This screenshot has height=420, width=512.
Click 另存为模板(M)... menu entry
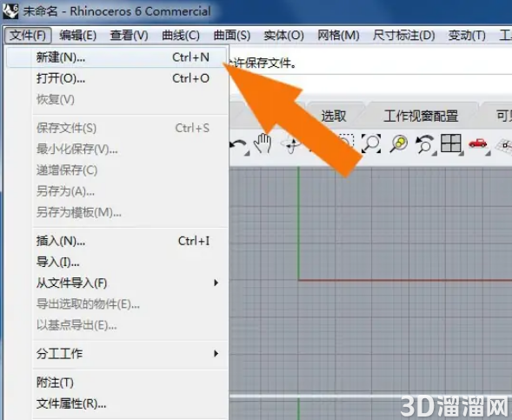(116, 212)
